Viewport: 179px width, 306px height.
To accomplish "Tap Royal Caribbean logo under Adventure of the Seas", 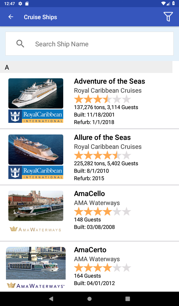I will click(x=36, y=116).
